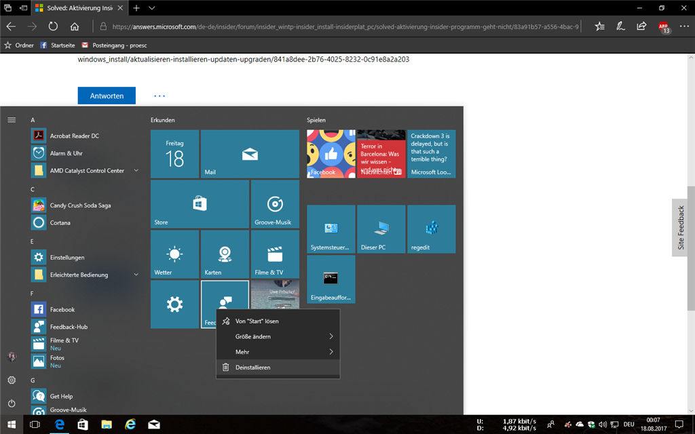695x434 pixels.
Task: Open Filme & TV in the app list
Action: point(84,344)
